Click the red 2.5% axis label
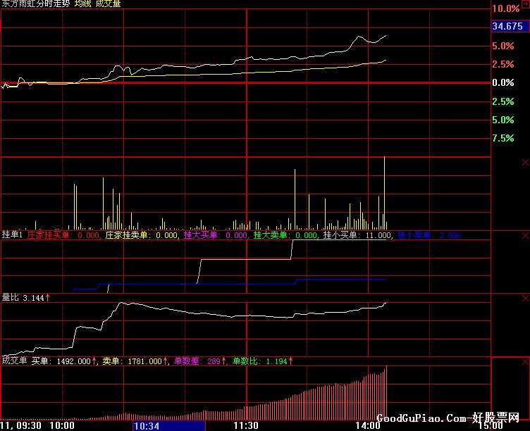Image resolution: width=530 pixels, height=431 pixels. [503, 64]
